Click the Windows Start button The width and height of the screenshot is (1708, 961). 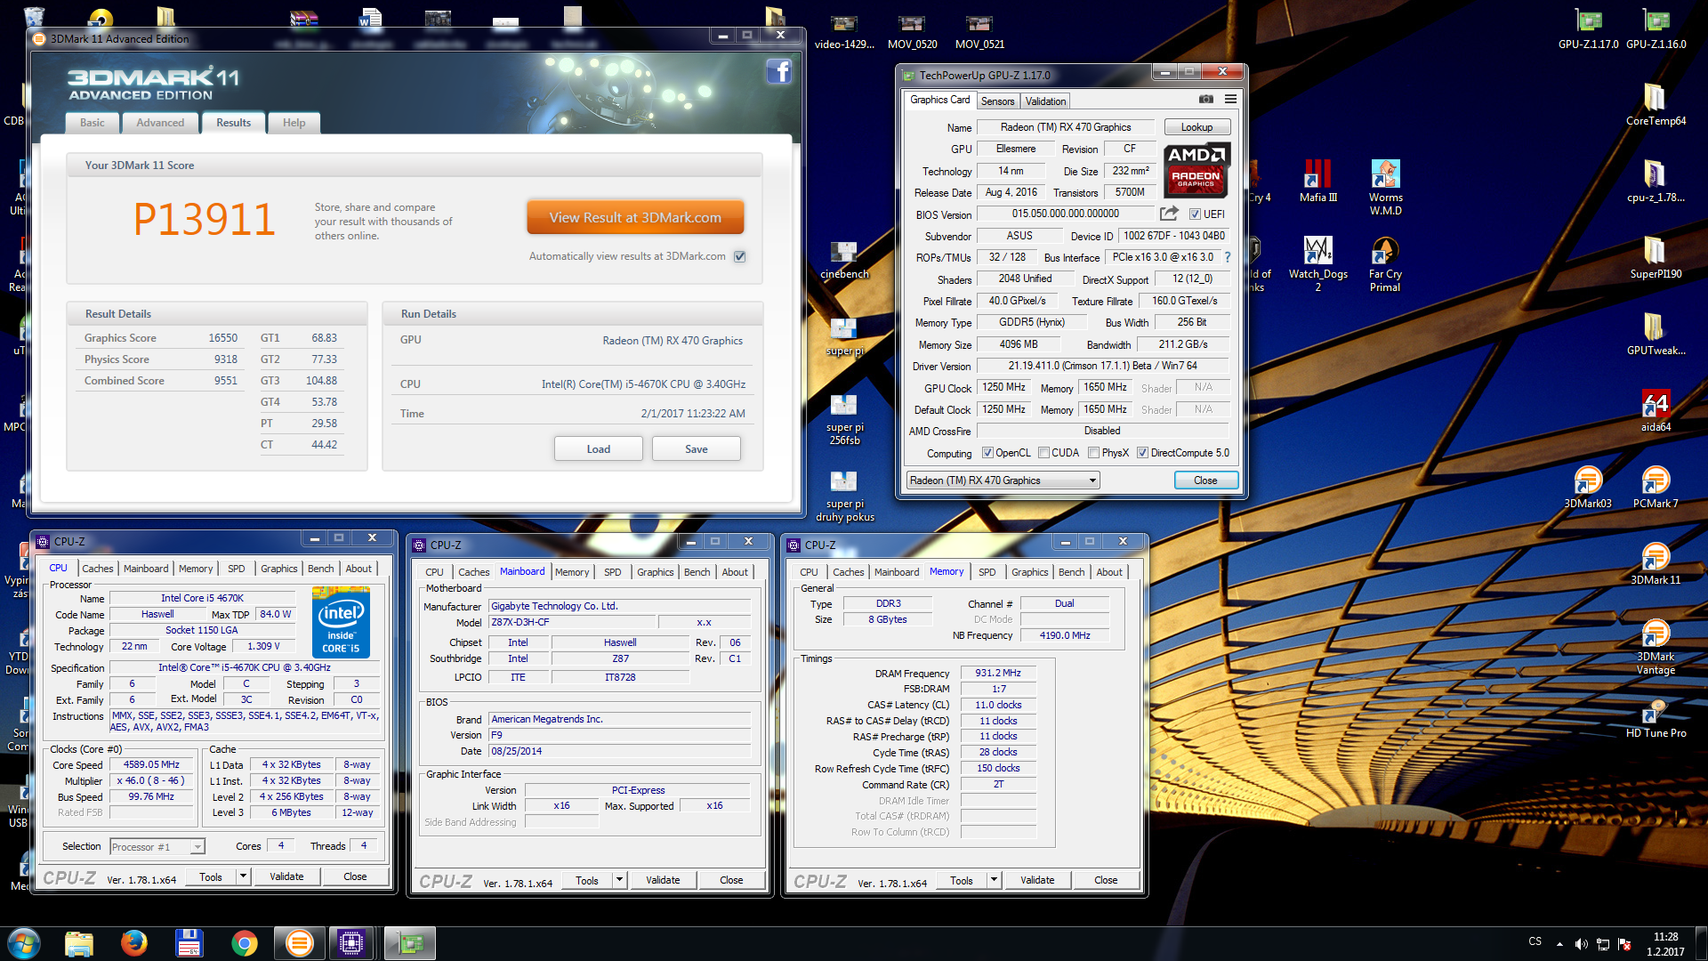[x=24, y=942]
